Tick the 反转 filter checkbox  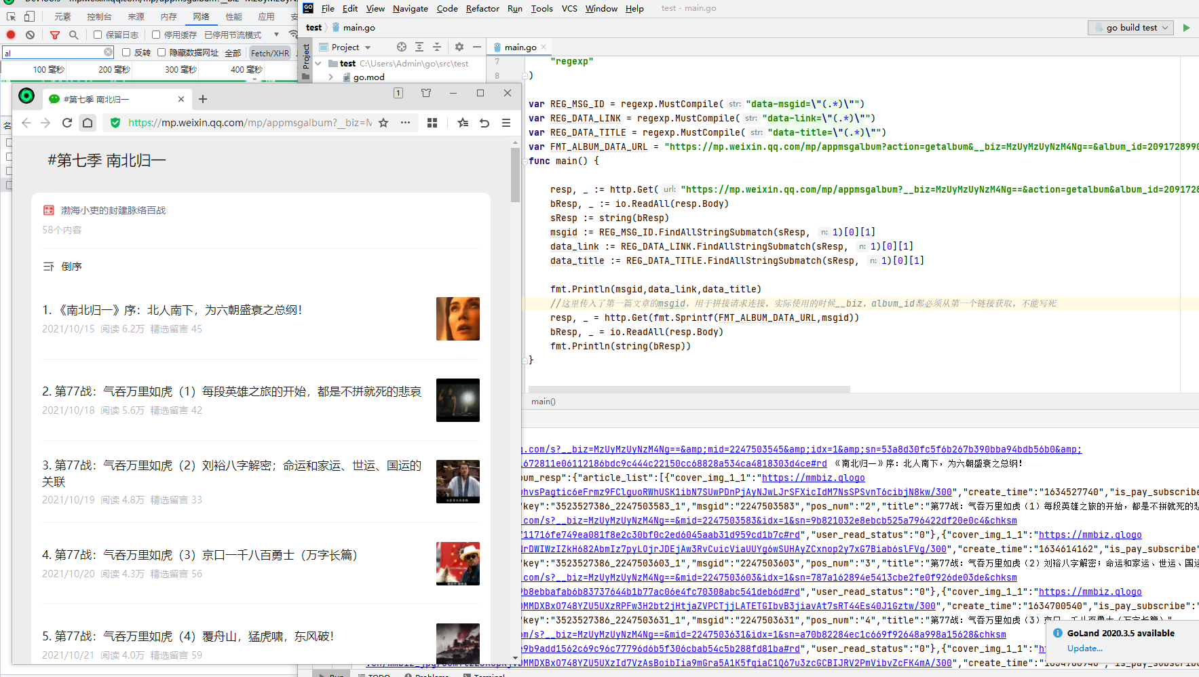click(x=126, y=52)
